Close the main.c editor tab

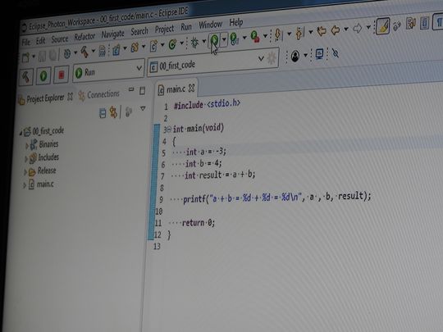click(x=191, y=89)
